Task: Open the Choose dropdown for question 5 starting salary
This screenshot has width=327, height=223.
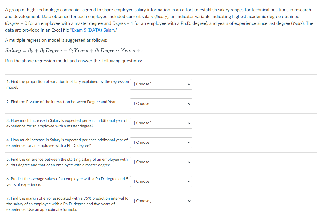Action: point(161,162)
